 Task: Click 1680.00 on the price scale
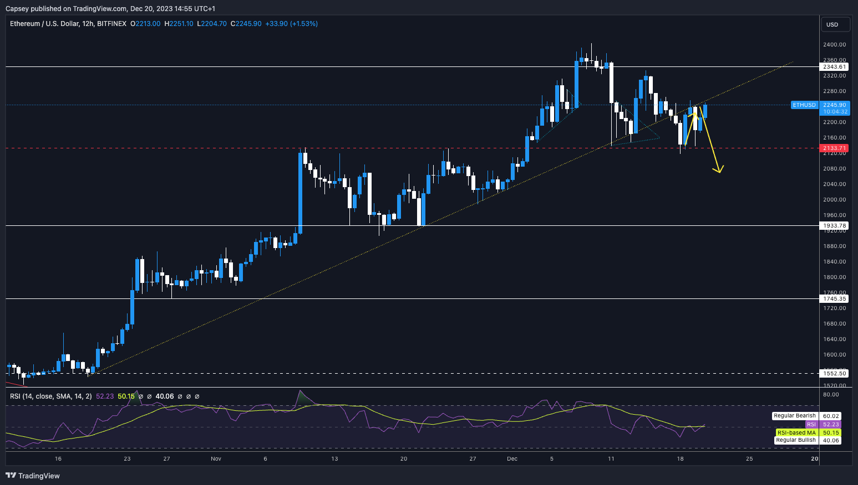pyautogui.click(x=834, y=323)
